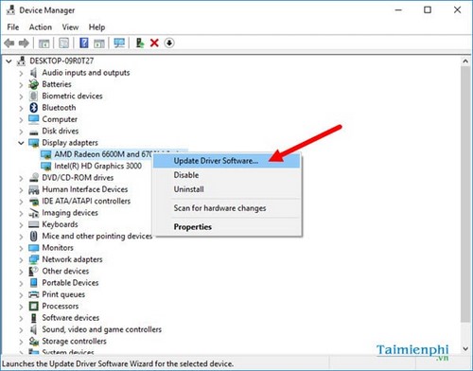Click the Batteries category icon
The image size is (473, 371).
tap(33, 84)
